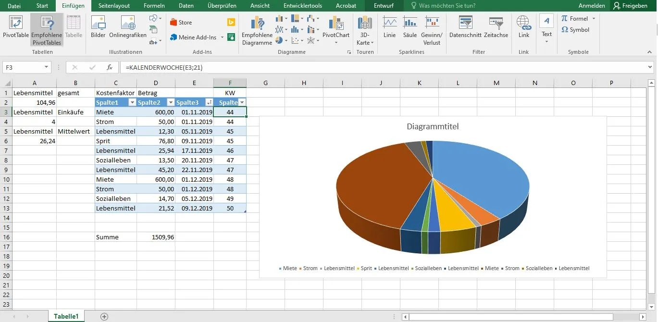Viewport: 658px width, 322px height.
Task: Click the Anmelden button
Action: coord(592,6)
